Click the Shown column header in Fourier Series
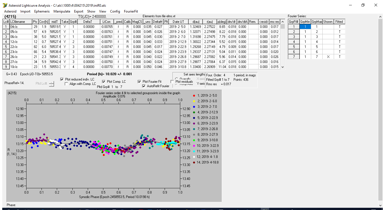 (x=328, y=21)
